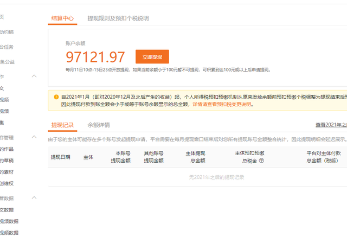This screenshot has width=347, height=237.
Task: Click the orange warning icon in the notice
Action: click(56, 97)
